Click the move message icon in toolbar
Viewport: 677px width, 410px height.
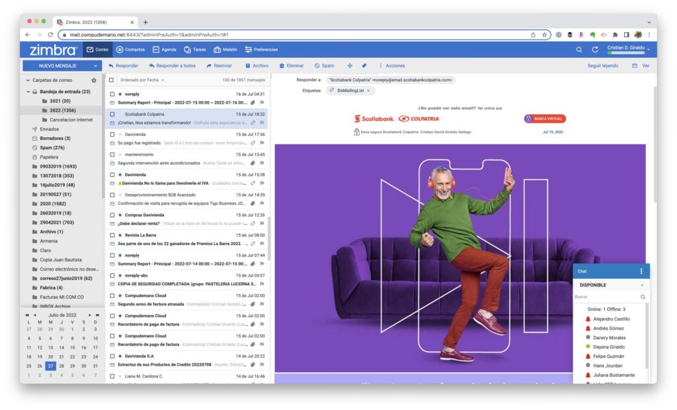point(350,65)
